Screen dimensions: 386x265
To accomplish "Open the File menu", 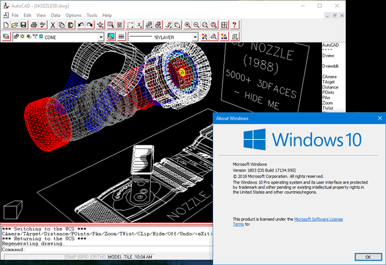I will pos(15,15).
